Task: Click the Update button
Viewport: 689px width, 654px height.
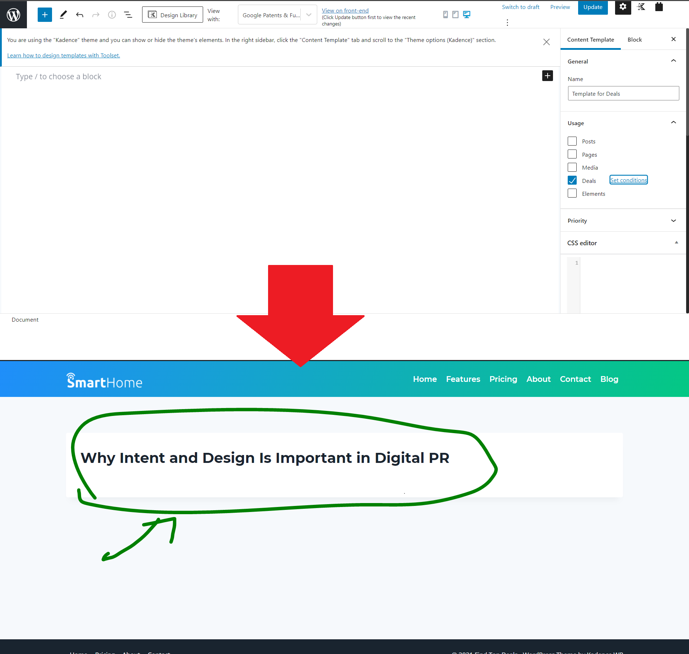Action: (593, 7)
